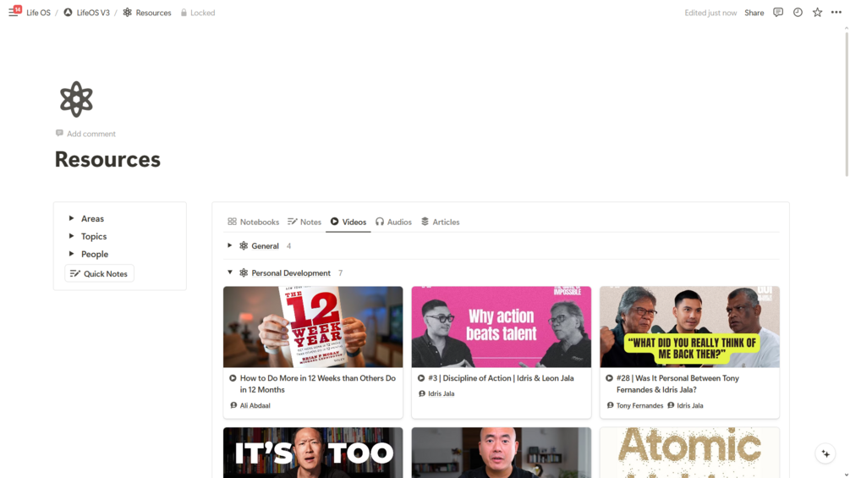Click the person icon beside Tony Fernandes
Screen dimensions: 850x478
point(611,405)
